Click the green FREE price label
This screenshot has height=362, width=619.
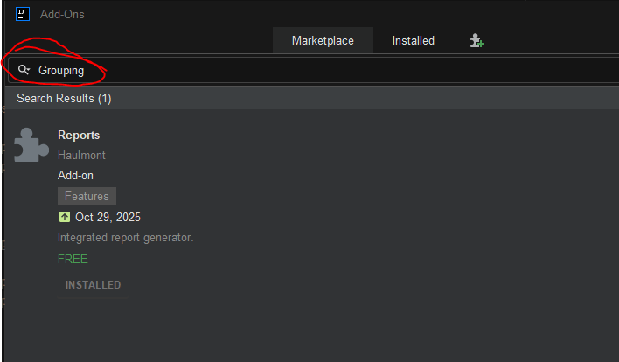click(x=73, y=259)
